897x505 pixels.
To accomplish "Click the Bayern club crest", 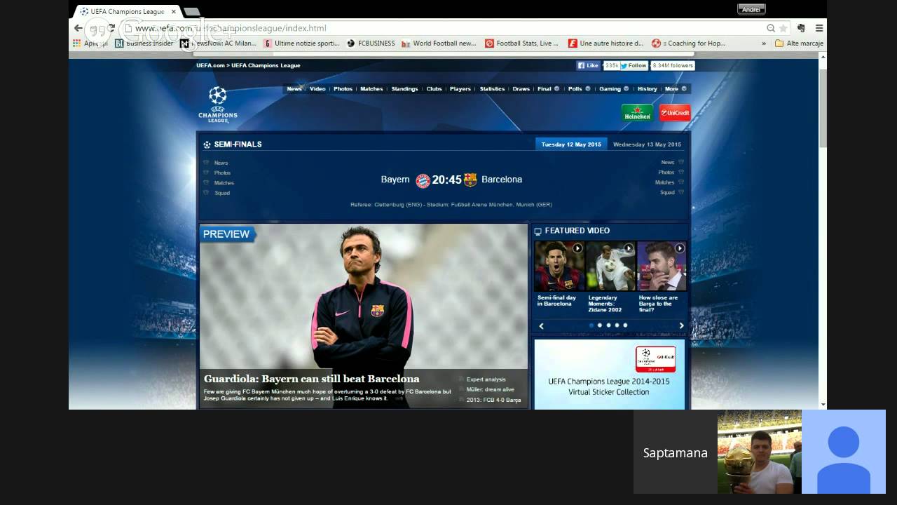I will pos(423,180).
